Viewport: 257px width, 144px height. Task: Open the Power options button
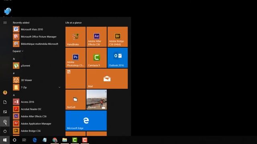[x=5, y=131]
